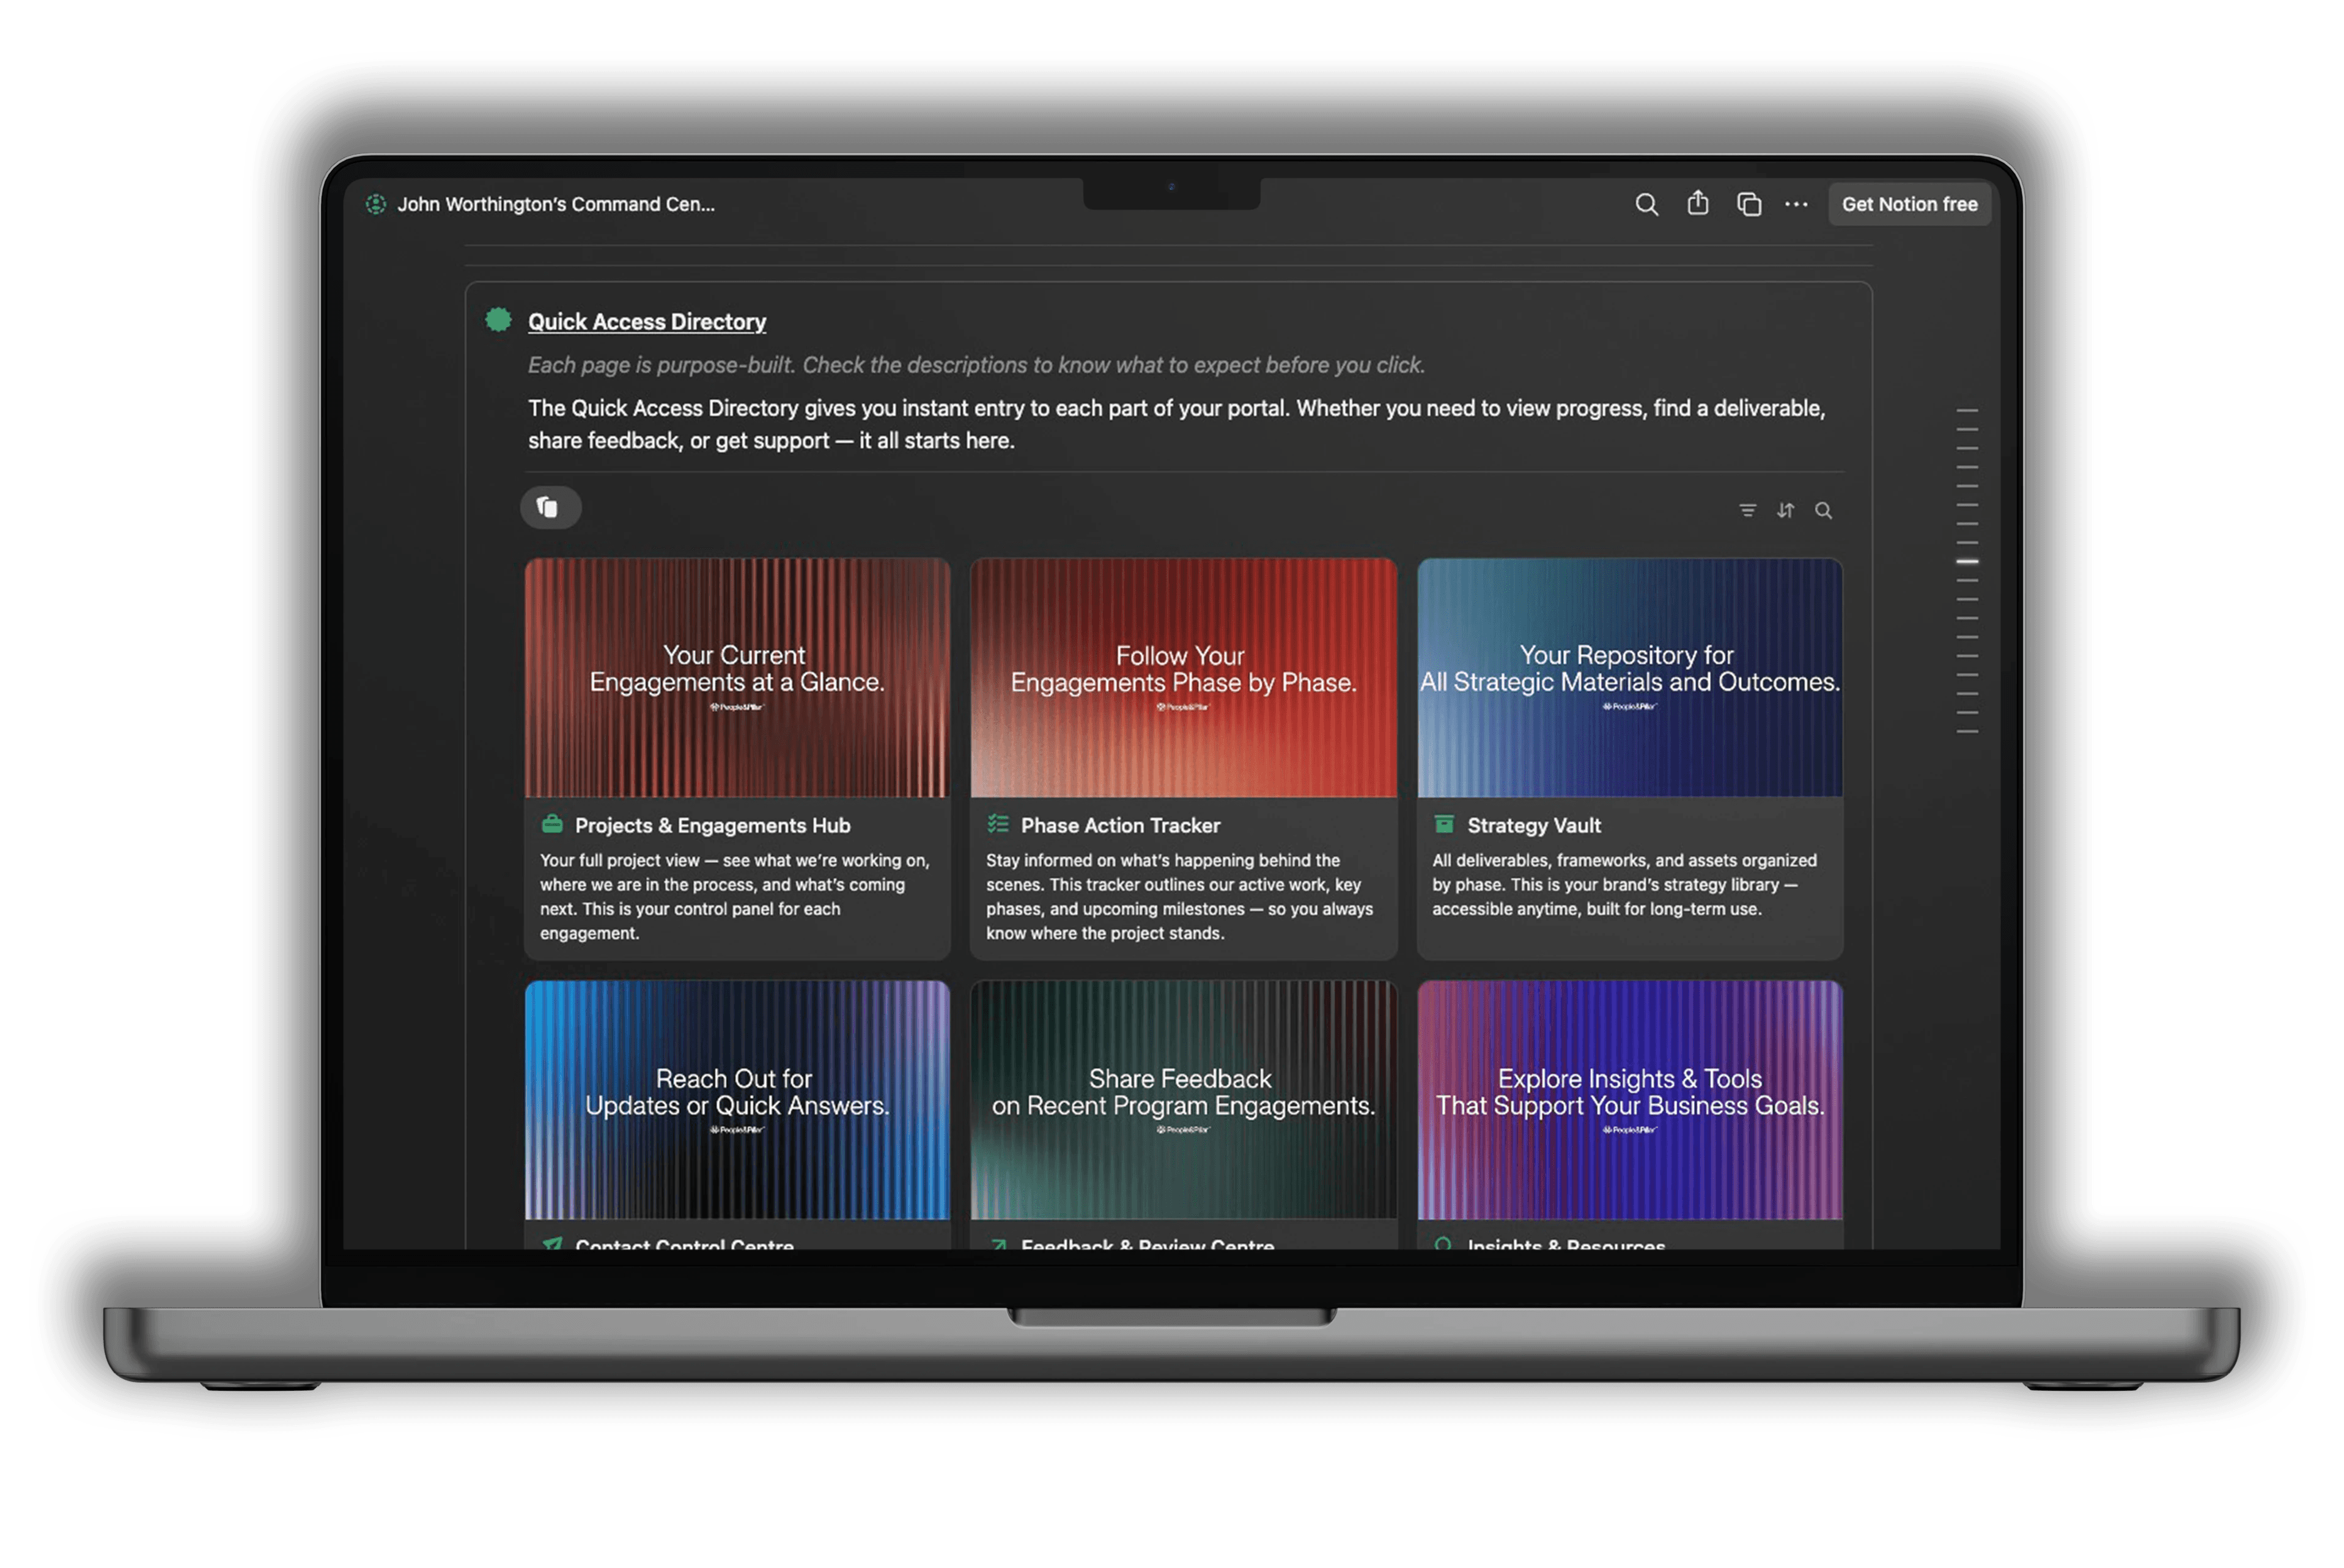Screen dimensions: 2344x1568
Task: Open the Quick Access Directory heading link
Action: click(646, 322)
